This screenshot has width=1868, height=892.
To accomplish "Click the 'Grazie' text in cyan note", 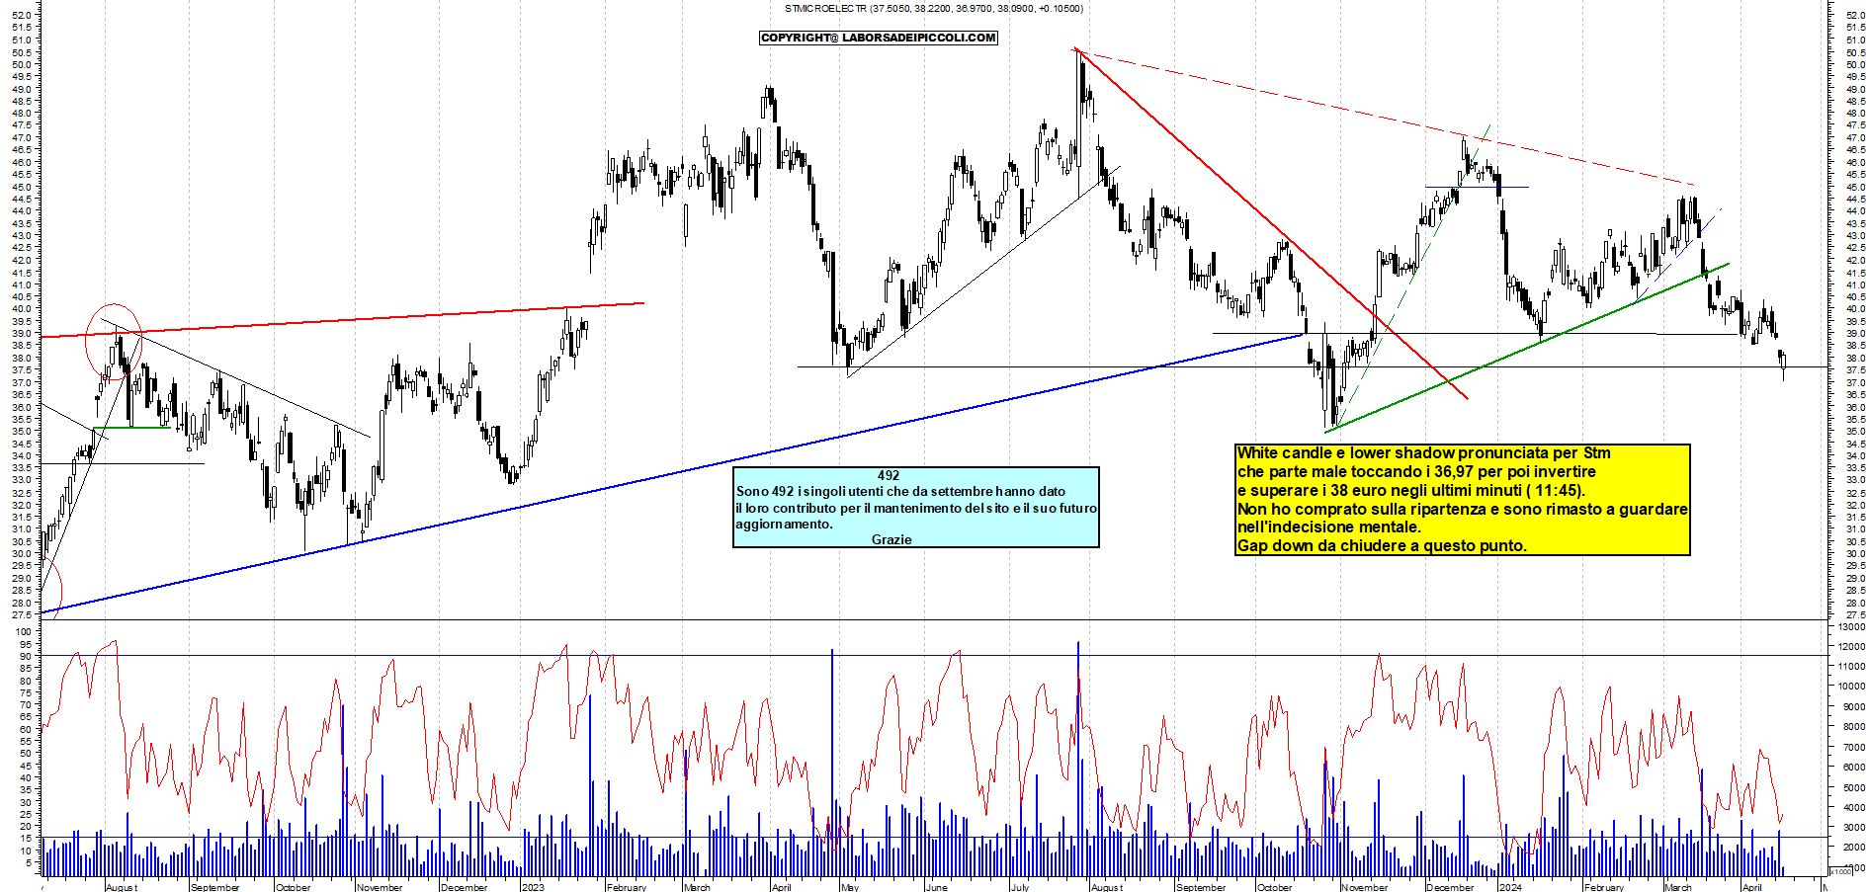I will [x=892, y=539].
